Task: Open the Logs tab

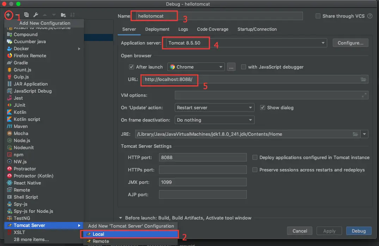Action: 183,29
